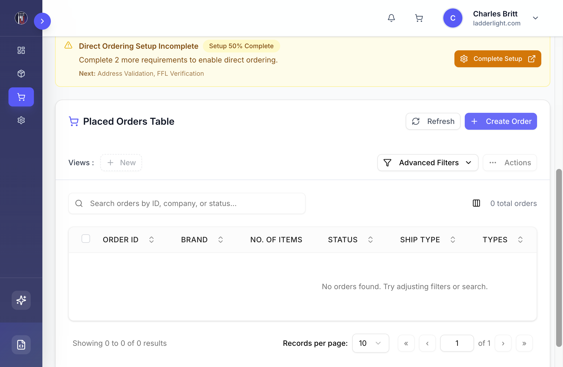This screenshot has width=563, height=367.
Task: Open the notifications bell
Action: pyautogui.click(x=391, y=18)
